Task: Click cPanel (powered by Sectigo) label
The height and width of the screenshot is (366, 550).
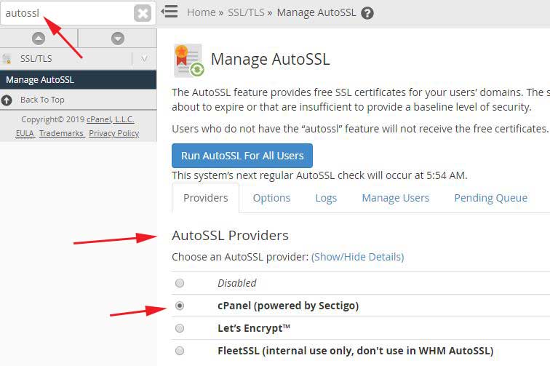Action: click(288, 306)
